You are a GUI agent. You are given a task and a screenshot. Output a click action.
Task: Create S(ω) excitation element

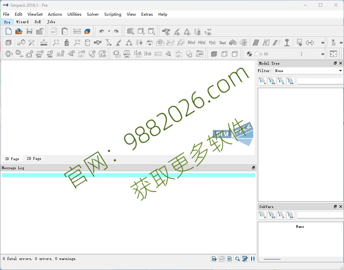click(191, 43)
